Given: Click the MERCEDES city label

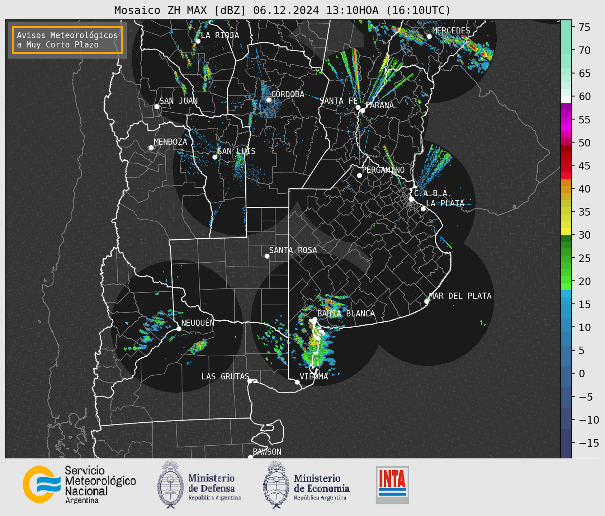Looking at the screenshot, I should [451, 31].
